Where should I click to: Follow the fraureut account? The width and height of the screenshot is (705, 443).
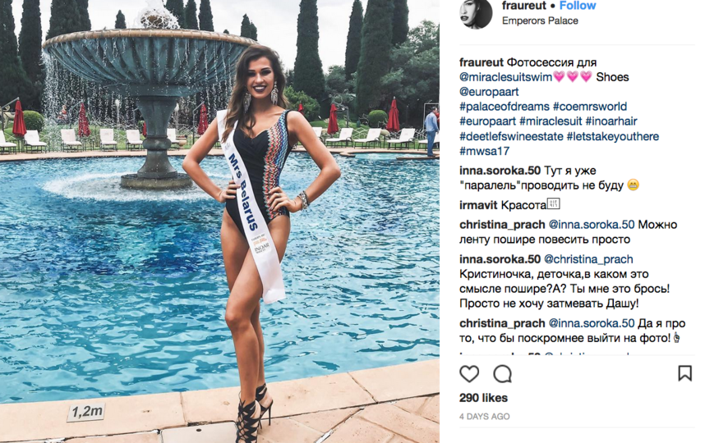tap(578, 6)
